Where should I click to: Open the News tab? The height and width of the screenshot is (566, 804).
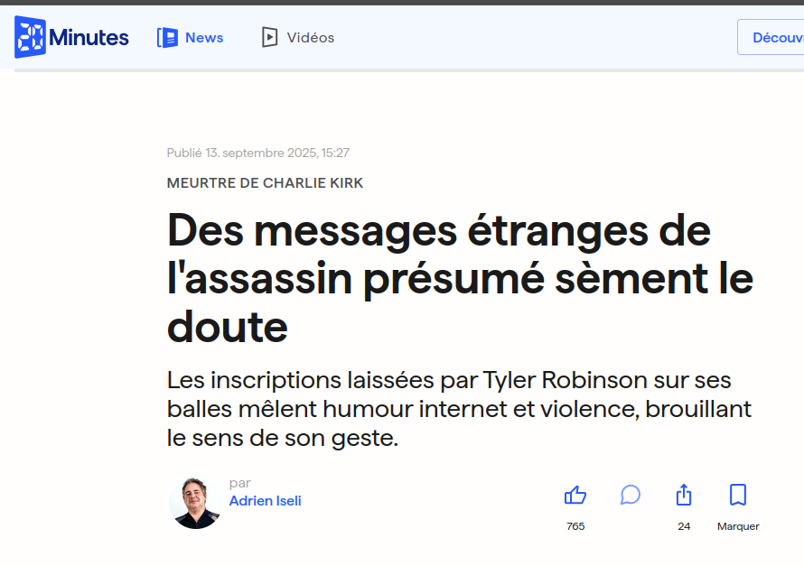[204, 38]
